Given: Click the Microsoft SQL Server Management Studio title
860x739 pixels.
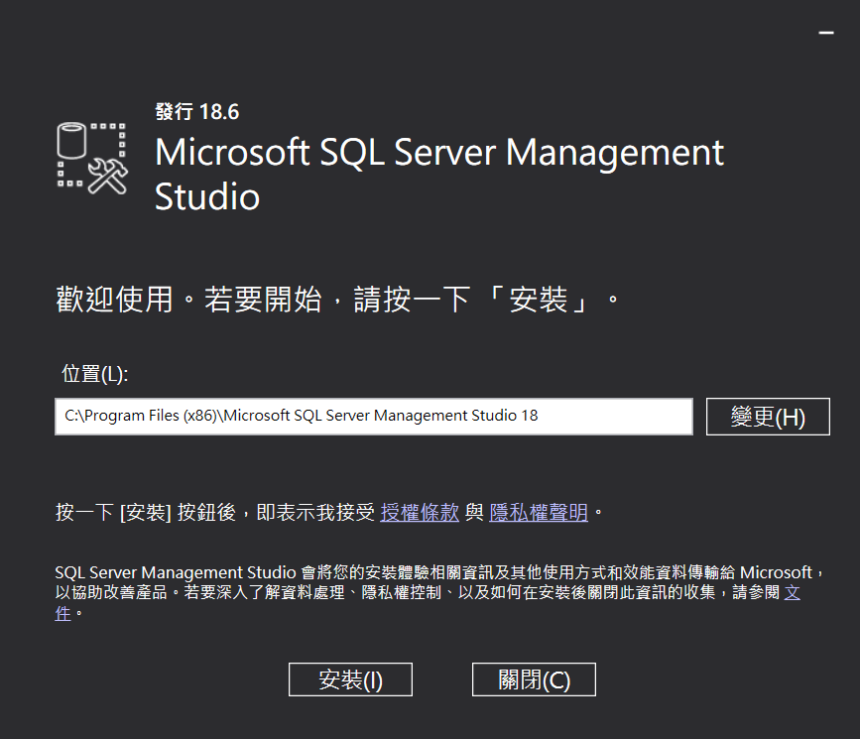Looking at the screenshot, I should [x=439, y=174].
